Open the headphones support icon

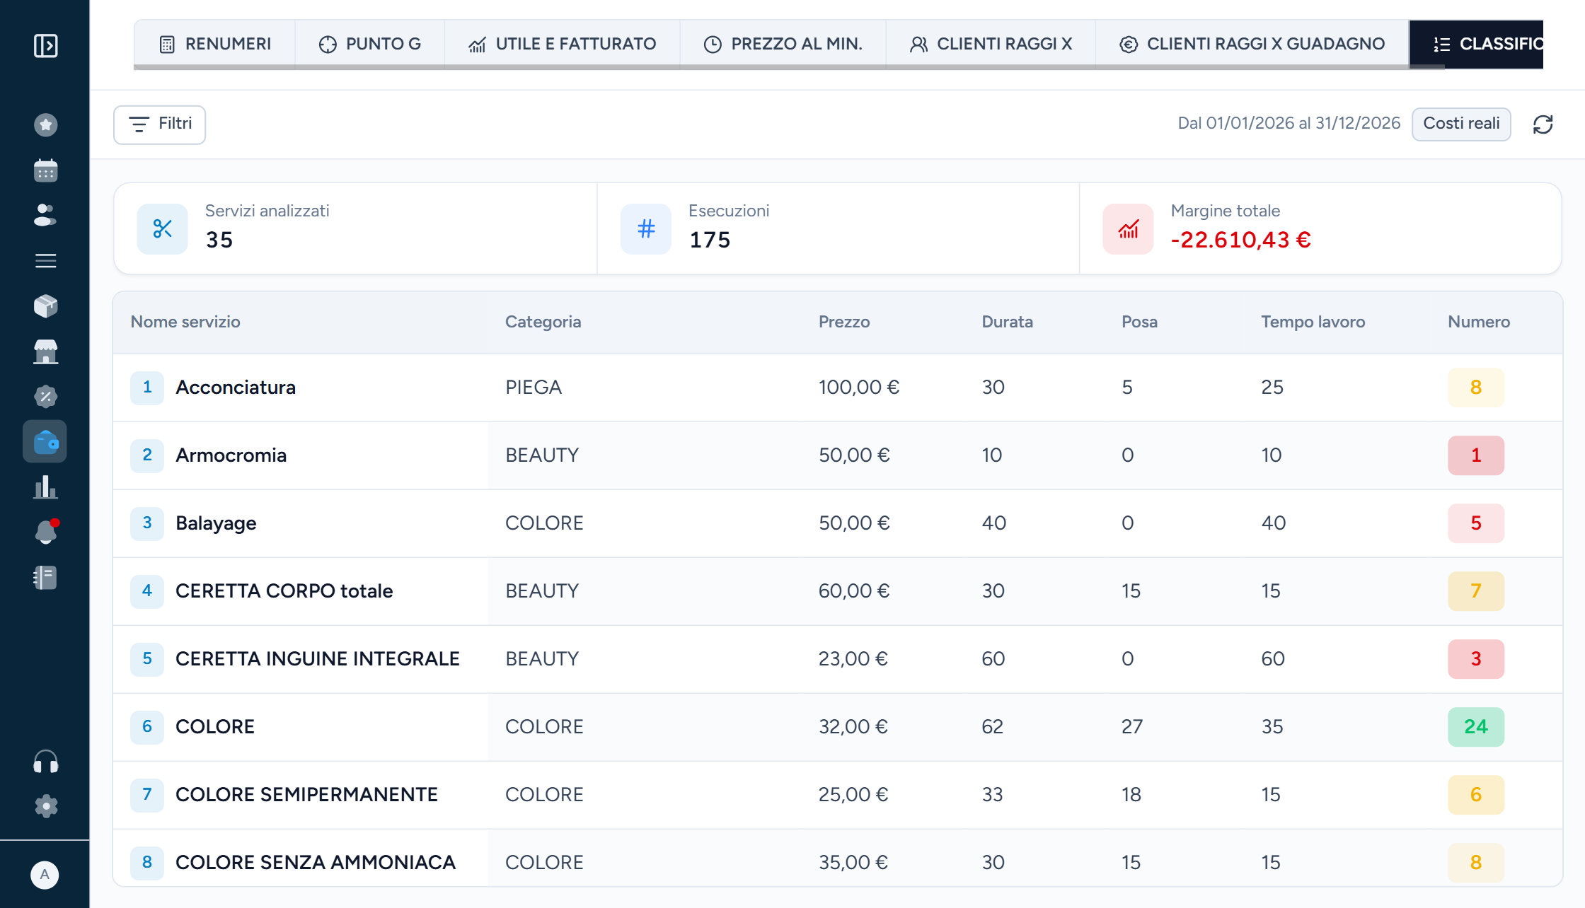point(45,762)
